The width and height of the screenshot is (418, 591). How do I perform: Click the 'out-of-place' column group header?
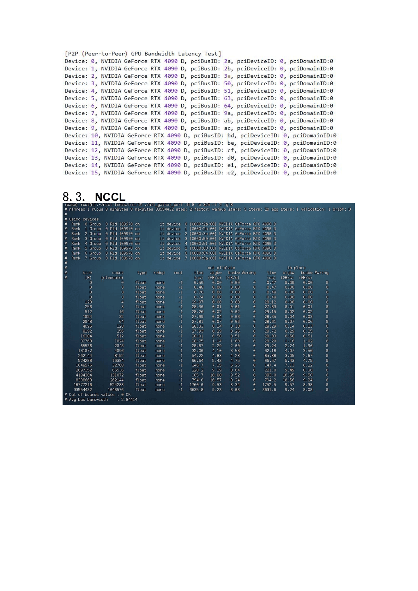click(221, 268)
